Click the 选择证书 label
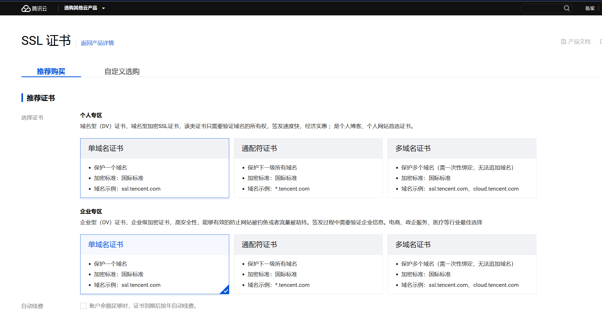This screenshot has height=321, width=602. [32, 118]
